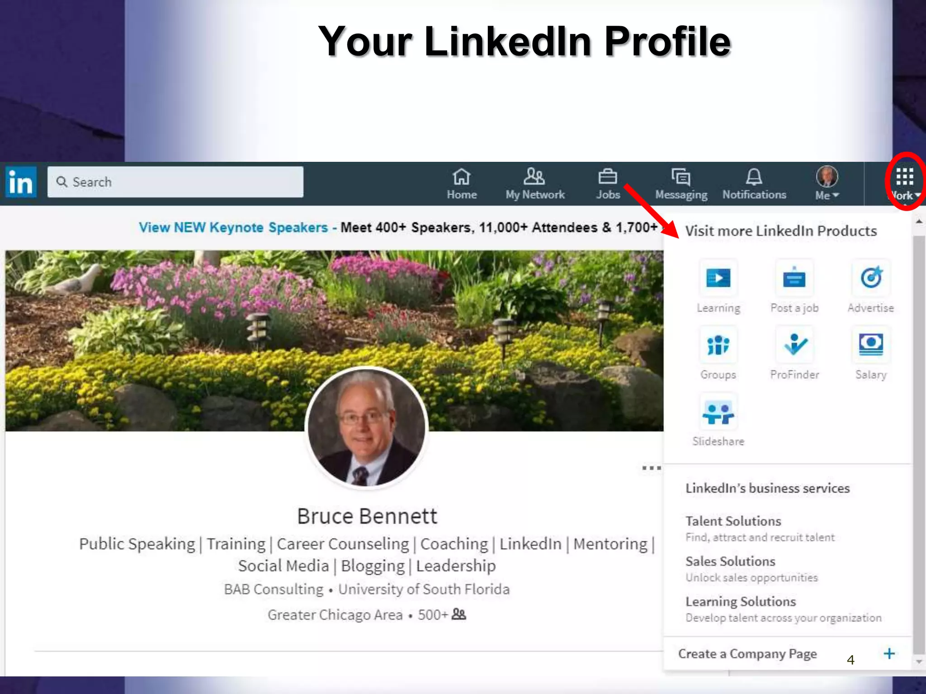Click LinkedIn's business services heading

pos(767,488)
